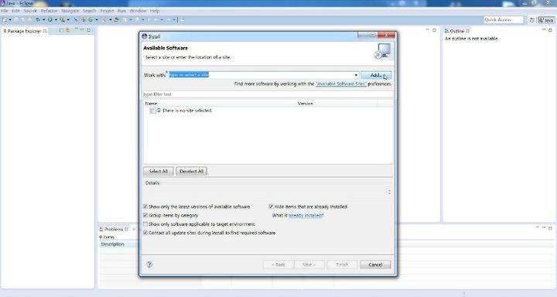Open the File menu
This screenshot has width=557, height=297.
[x=5, y=11]
